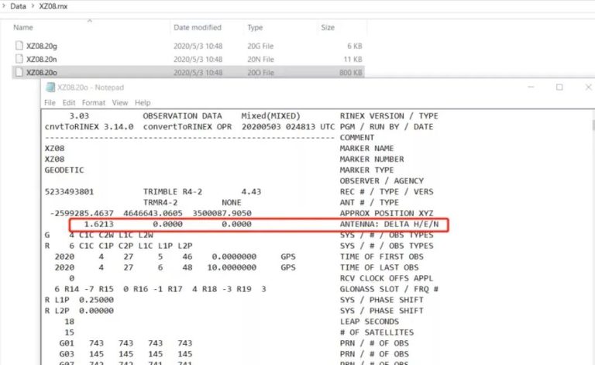Screen dimensions: 595x365
Task: Go to Data folder in breadcrumb
Action: click(17, 5)
